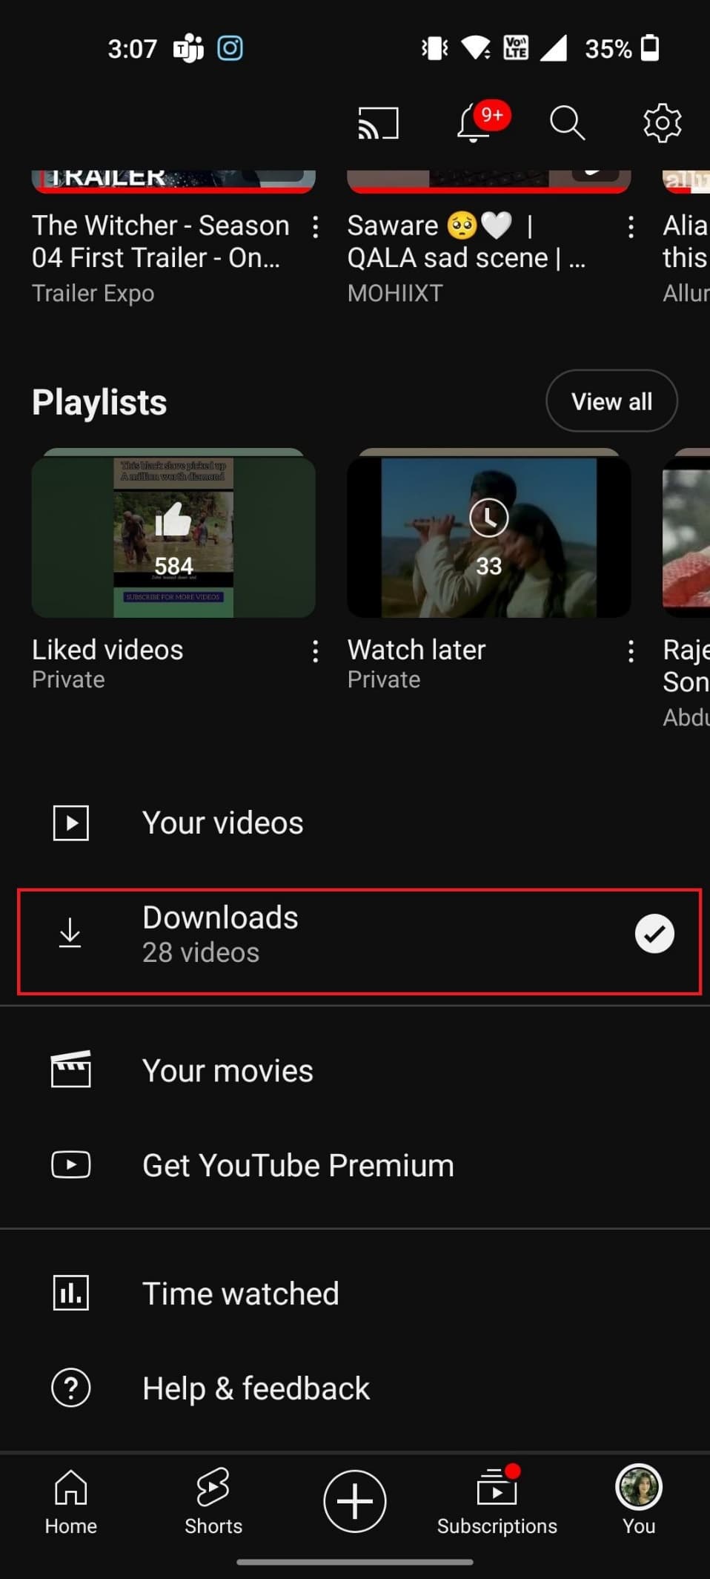Screen dimensions: 710x1579
Task: Open Help & feedback
Action: point(355,1388)
